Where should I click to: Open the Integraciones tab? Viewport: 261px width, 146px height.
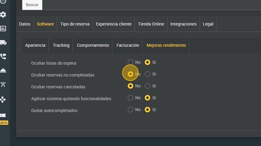(183, 24)
